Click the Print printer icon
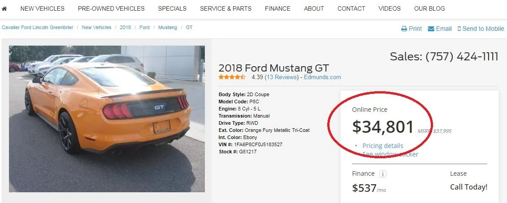 404,29
